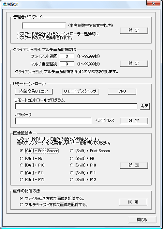The height and width of the screenshot is (229, 163).
Task: Select the 内蔵簡易リモコン button
Action: pos(34,91)
